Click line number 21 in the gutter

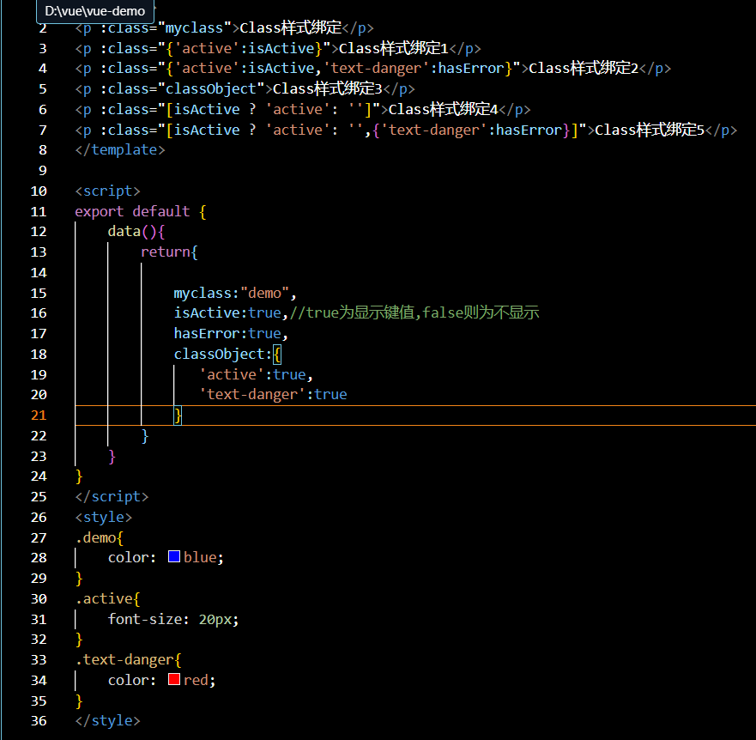pyautogui.click(x=39, y=415)
